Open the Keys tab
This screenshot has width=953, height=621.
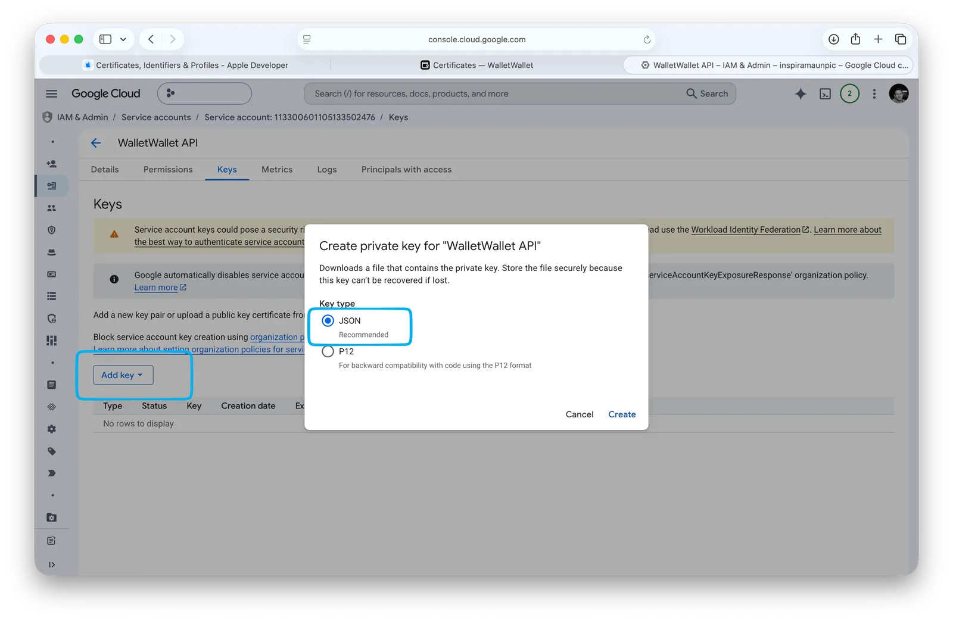[227, 170]
